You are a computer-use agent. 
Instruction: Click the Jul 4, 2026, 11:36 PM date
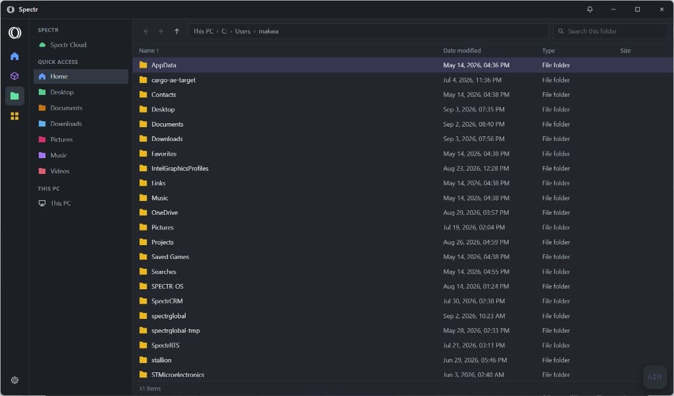(472, 80)
